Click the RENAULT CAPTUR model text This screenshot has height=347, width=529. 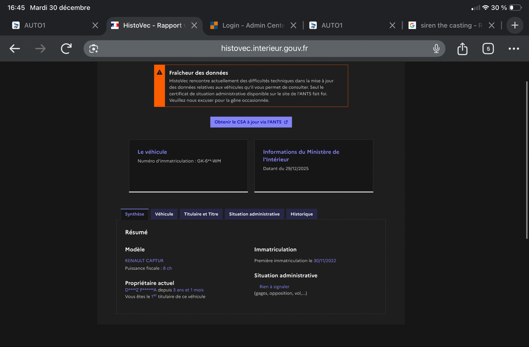[144, 261]
